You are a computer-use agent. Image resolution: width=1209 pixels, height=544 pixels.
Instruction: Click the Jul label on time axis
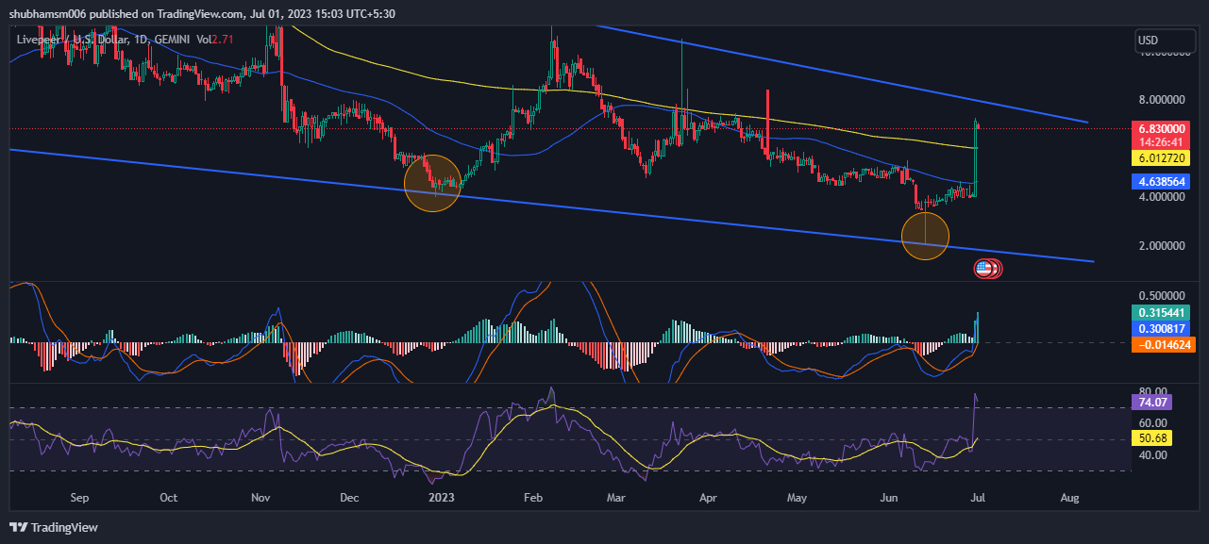[980, 496]
